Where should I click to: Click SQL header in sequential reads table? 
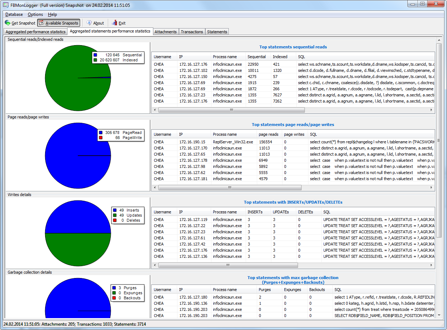[365, 57]
